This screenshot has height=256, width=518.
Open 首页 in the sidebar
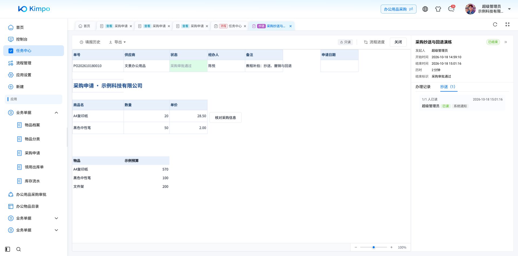coord(33,27)
